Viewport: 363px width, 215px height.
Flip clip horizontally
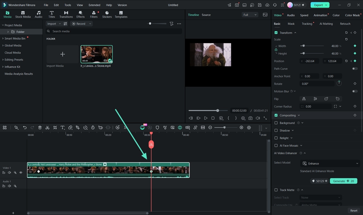pos(304,99)
